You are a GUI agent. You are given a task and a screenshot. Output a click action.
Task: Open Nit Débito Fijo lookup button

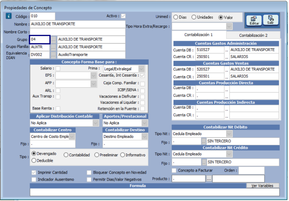point(203,141)
